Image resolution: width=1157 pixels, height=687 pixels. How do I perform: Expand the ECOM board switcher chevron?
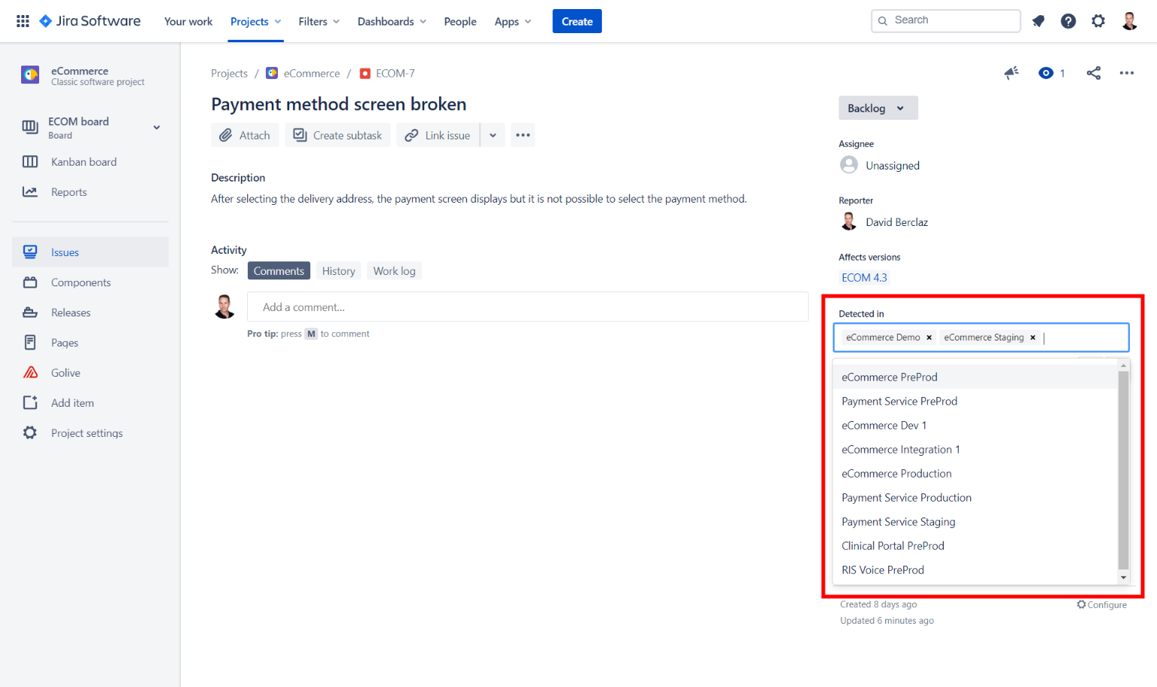coord(157,127)
